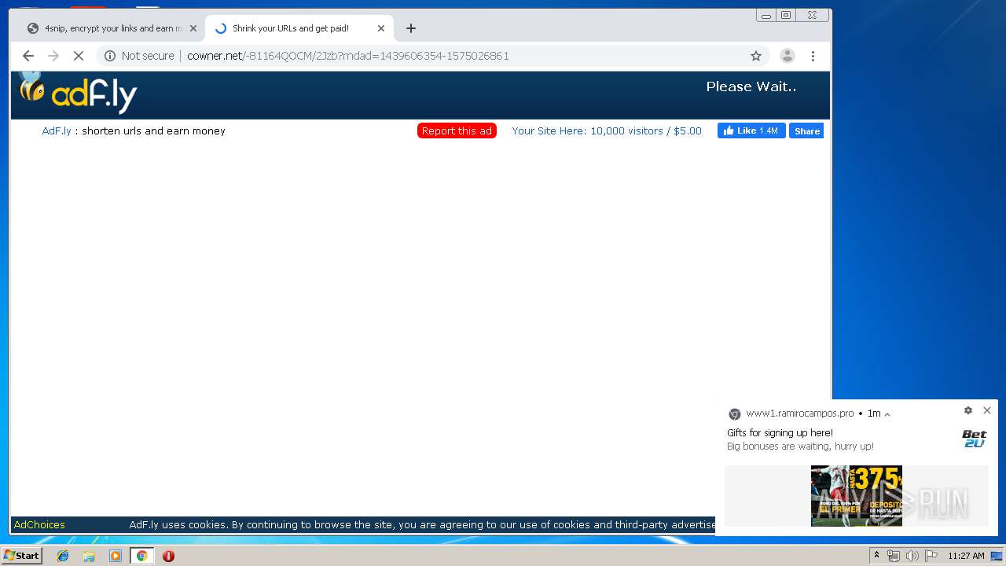This screenshot has width=1006, height=566.
Task: Click the Facebook Like button
Action: pos(751,131)
